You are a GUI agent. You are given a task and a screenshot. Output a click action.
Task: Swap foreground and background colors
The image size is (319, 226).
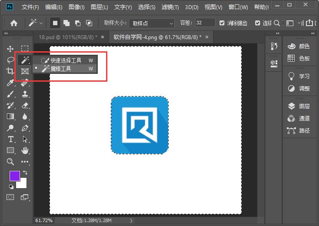[x=25, y=173]
